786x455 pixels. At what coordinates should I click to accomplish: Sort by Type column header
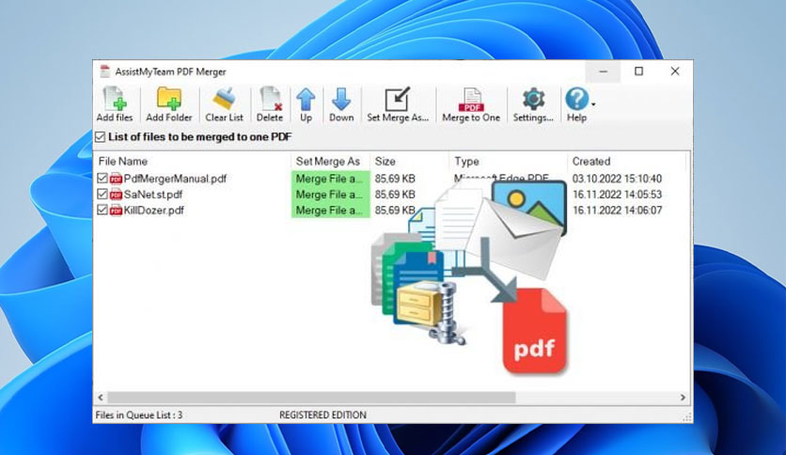466,162
